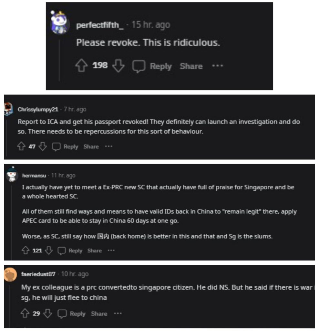Upvote perfectfifth_'s comment

(x=81, y=65)
